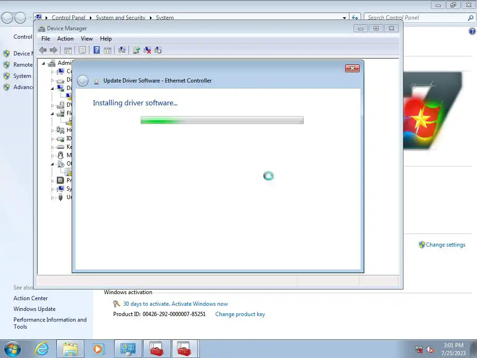
Task: Open the Windows Update link
Action: [34, 309]
